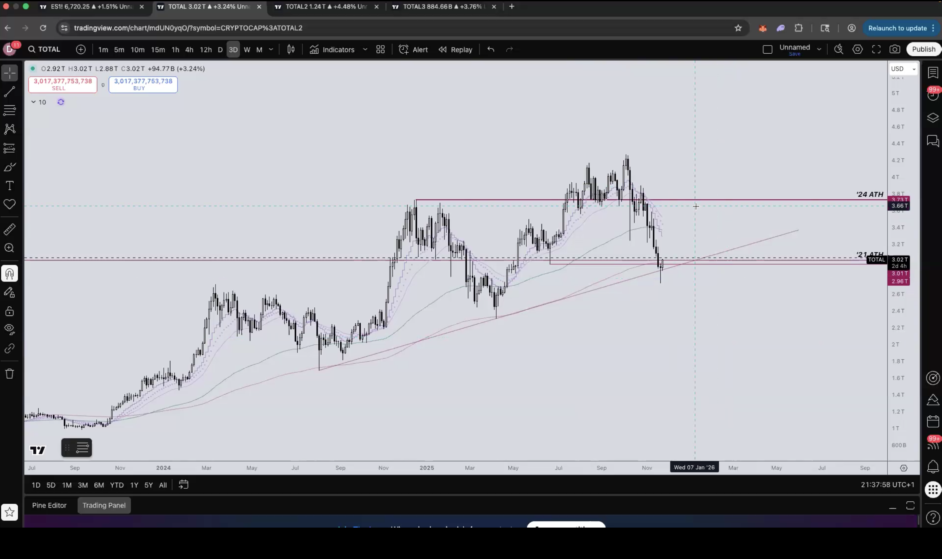This screenshot has width=942, height=559.
Task: Open the Fibonacci retracement tools
Action: 9,110
